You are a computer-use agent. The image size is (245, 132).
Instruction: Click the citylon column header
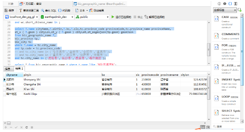point(194,75)
